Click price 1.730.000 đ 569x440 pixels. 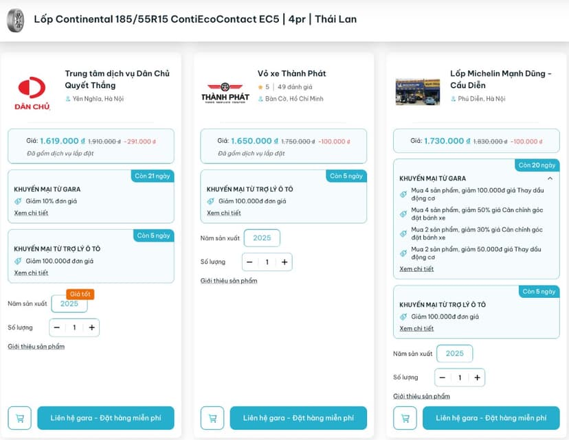coord(447,141)
